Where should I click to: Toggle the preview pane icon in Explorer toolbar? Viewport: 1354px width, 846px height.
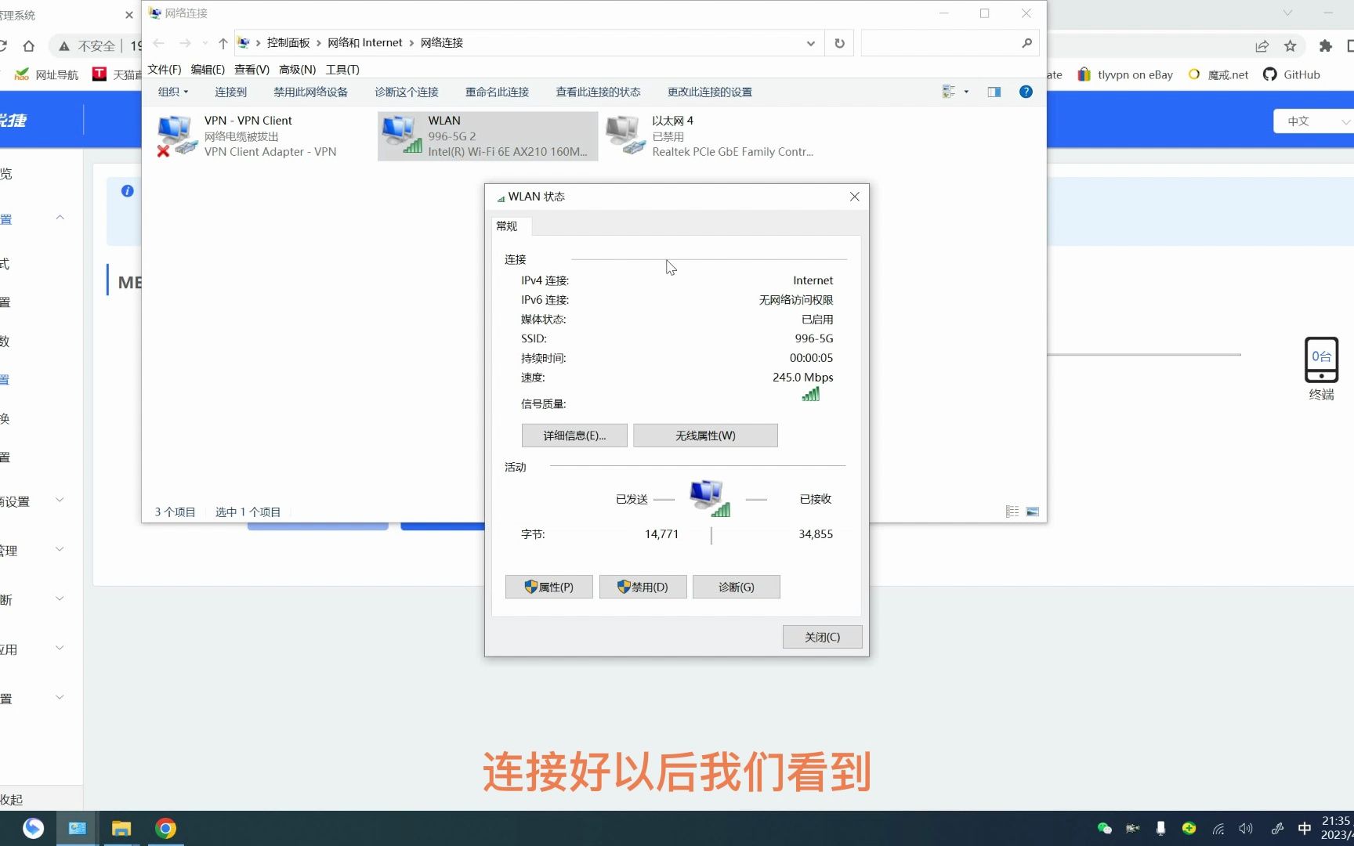pyautogui.click(x=994, y=92)
